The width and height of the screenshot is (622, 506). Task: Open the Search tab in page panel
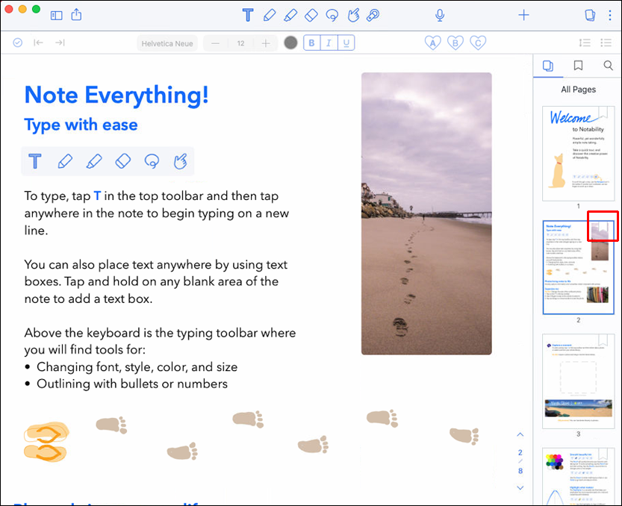[x=608, y=66]
